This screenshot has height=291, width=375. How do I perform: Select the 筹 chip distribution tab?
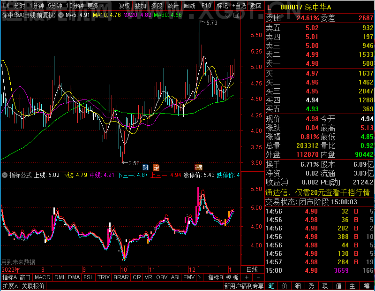[x=367, y=286]
